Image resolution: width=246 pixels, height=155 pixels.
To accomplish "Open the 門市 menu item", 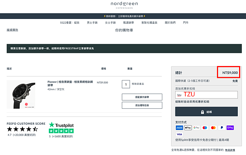I will [186, 23].
